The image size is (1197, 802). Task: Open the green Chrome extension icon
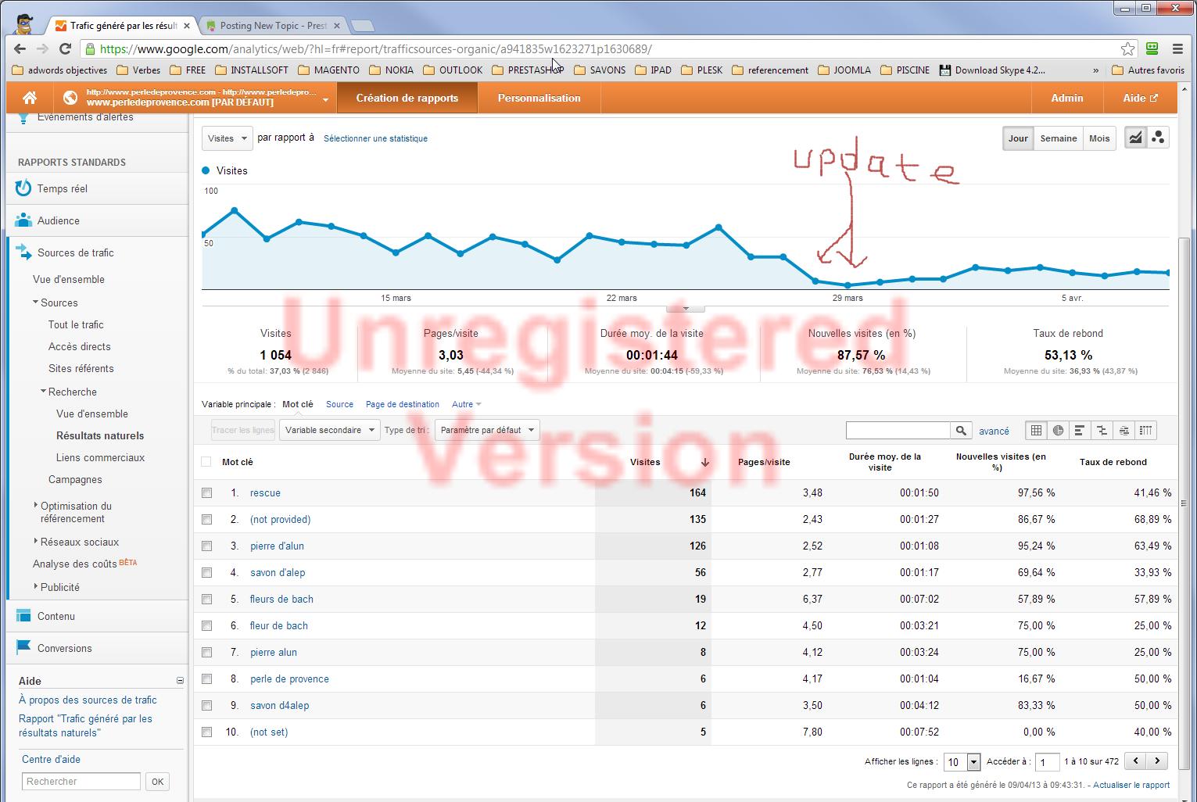[1151, 48]
